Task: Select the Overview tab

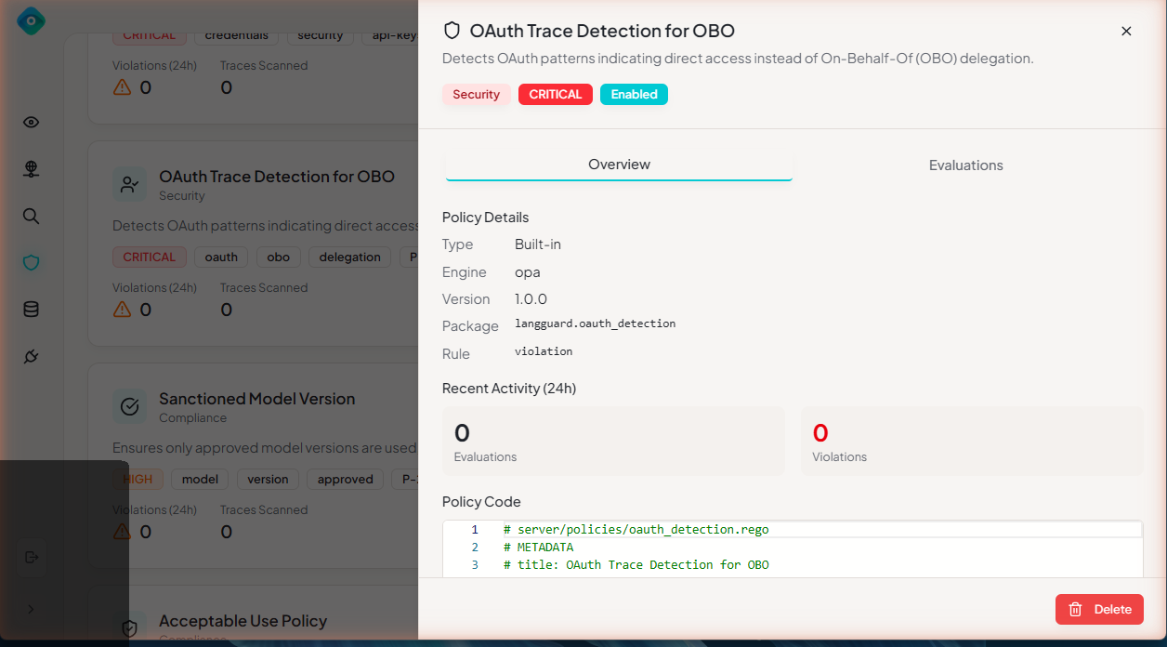Action: click(x=619, y=165)
